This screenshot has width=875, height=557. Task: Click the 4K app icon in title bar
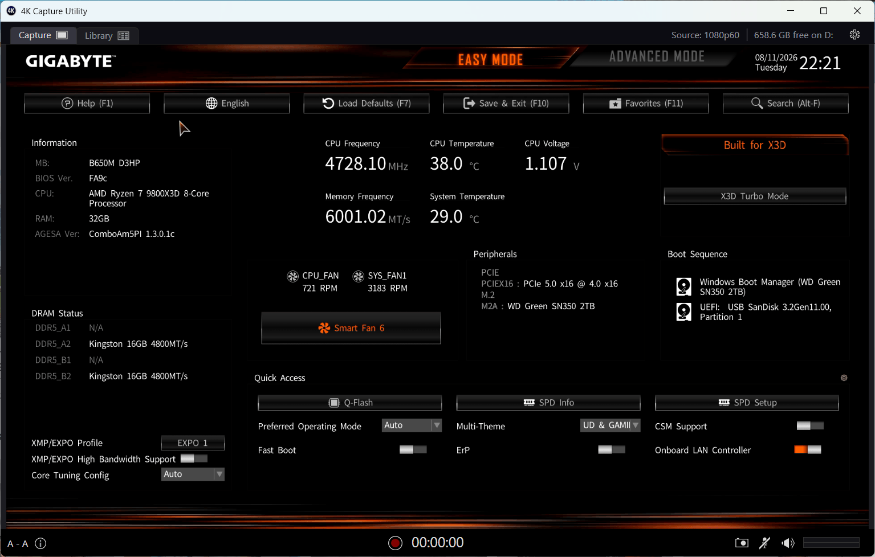pyautogui.click(x=11, y=11)
